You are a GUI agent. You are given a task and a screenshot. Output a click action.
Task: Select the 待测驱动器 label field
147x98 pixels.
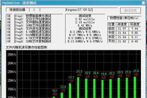coord(17,10)
